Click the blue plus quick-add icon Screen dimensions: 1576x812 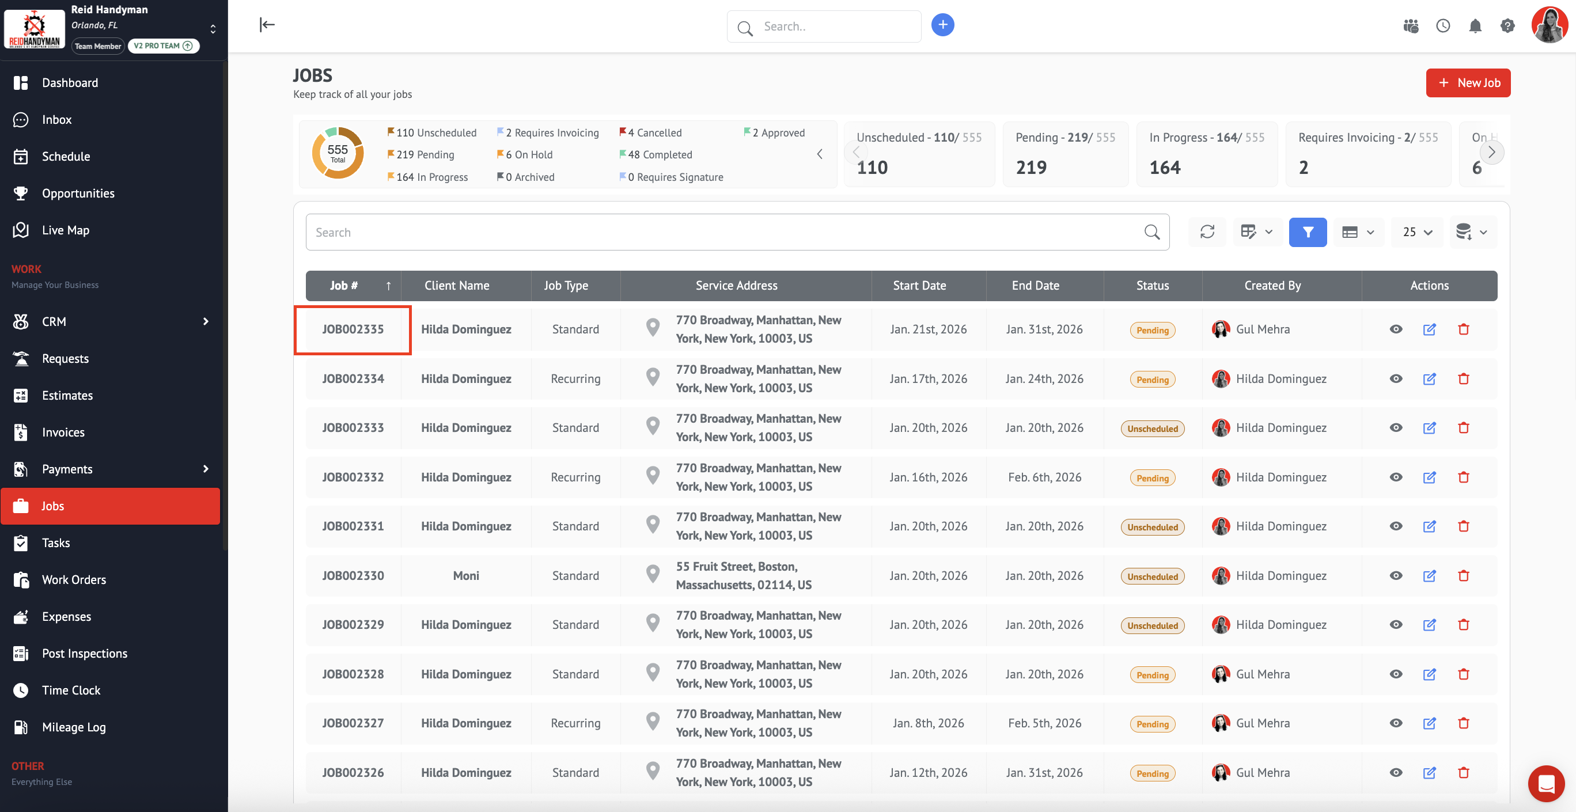[942, 25]
